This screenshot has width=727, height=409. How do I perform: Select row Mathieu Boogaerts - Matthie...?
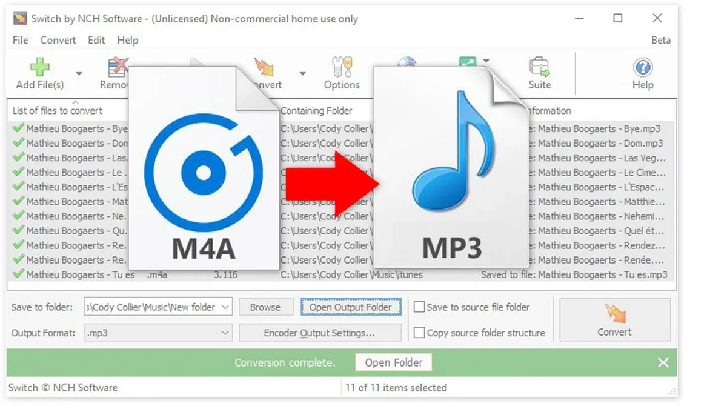(x=342, y=201)
